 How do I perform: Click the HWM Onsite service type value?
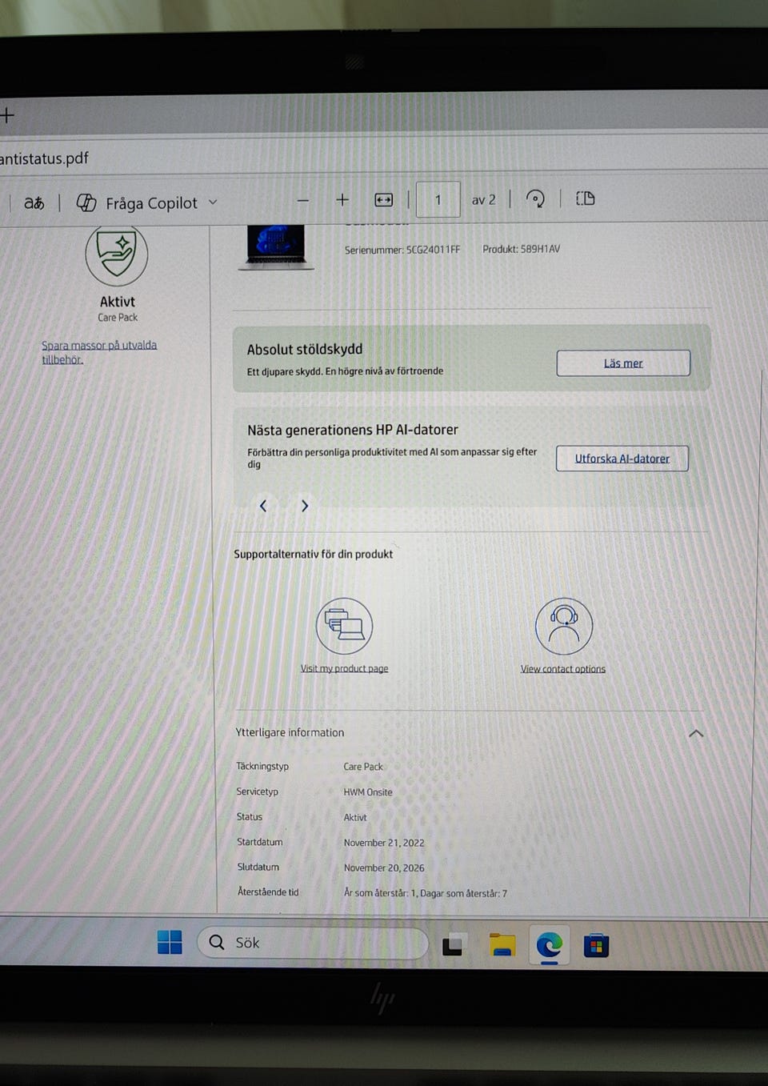pyautogui.click(x=368, y=792)
